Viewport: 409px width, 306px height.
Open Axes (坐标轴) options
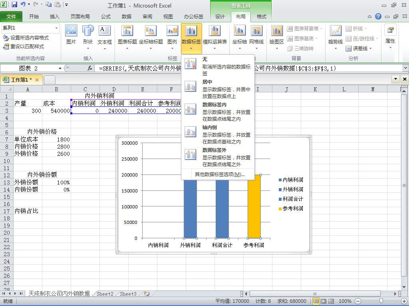240,36
